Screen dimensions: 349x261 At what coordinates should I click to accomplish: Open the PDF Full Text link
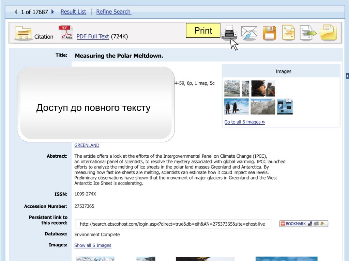click(x=93, y=36)
